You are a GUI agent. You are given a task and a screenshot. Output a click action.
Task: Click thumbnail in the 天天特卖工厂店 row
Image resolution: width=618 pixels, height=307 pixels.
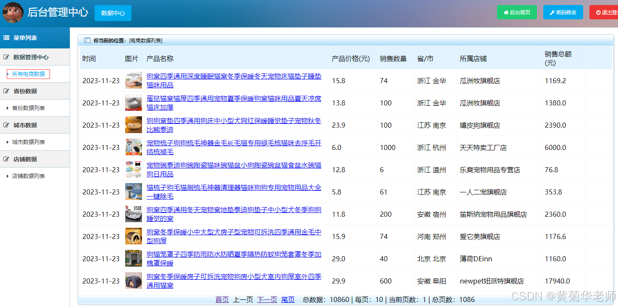click(134, 147)
